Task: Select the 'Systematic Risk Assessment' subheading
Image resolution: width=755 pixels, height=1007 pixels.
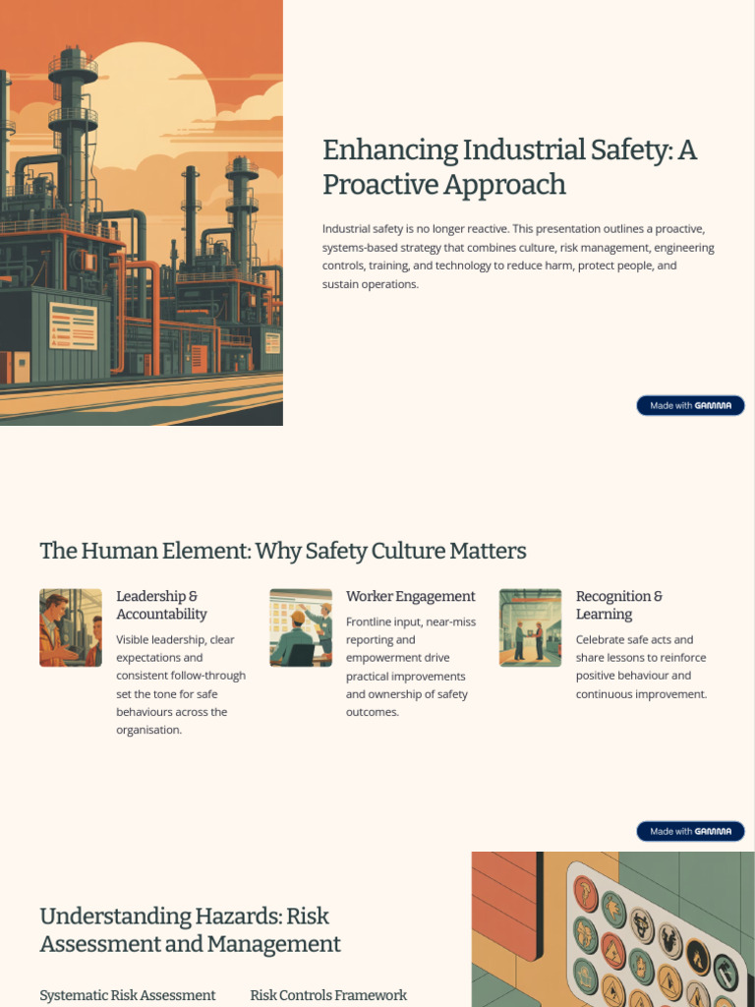Action: (128, 995)
